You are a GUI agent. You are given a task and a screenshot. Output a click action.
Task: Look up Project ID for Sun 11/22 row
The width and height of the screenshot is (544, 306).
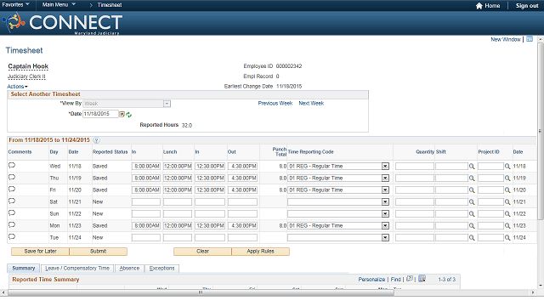tap(507, 214)
